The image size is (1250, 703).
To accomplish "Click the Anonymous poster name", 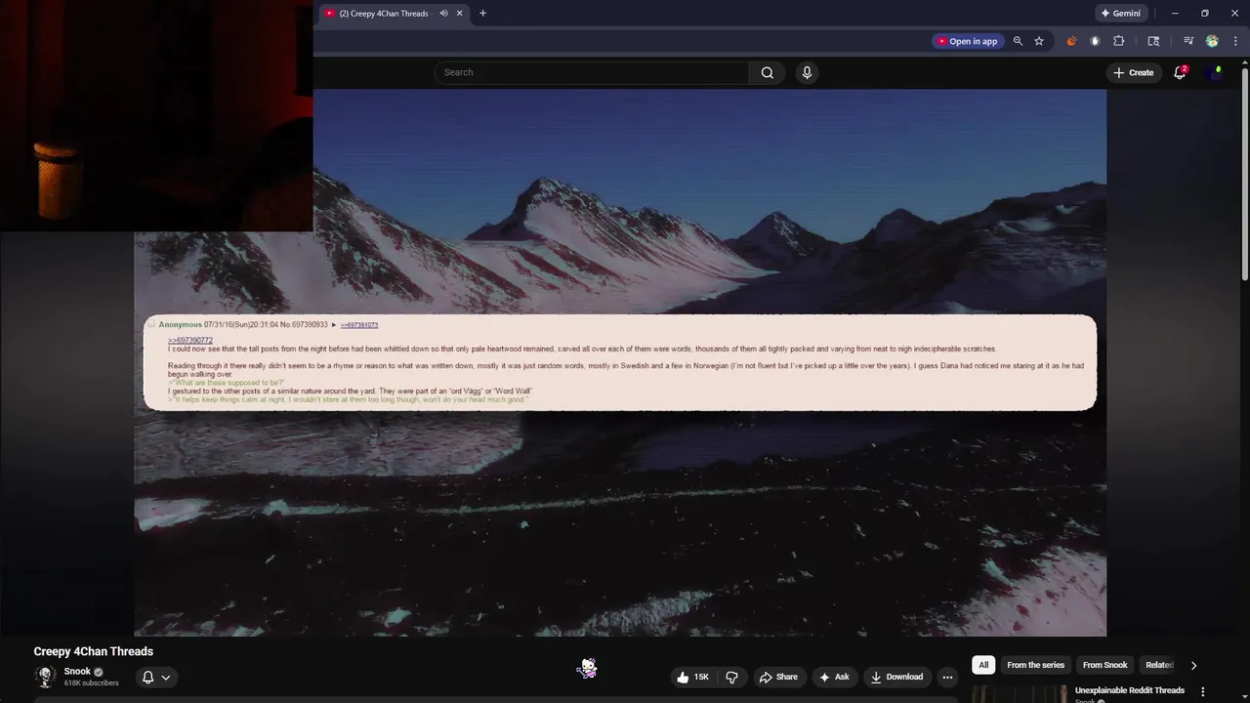I will pos(181,325).
